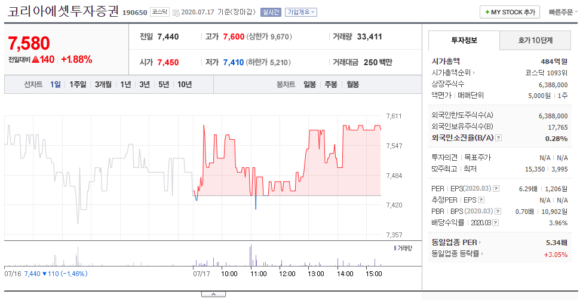
Task: Click the 5.34배 sector PER value
Action: (x=557, y=243)
